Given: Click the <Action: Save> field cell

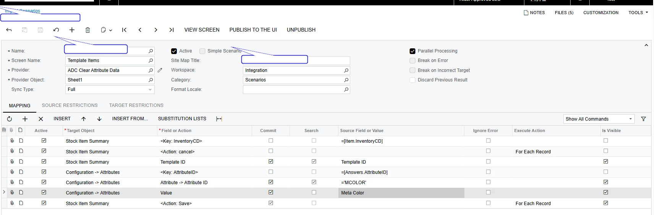Looking at the screenshot, I should (204, 204).
